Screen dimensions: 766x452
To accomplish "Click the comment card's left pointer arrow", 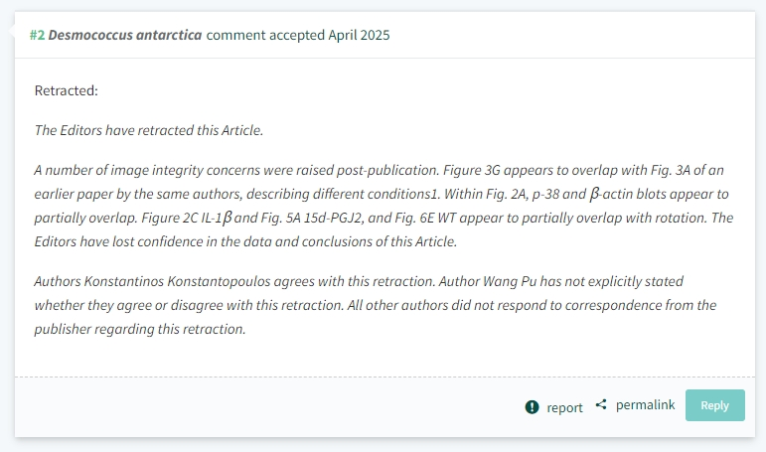I will [12, 31].
